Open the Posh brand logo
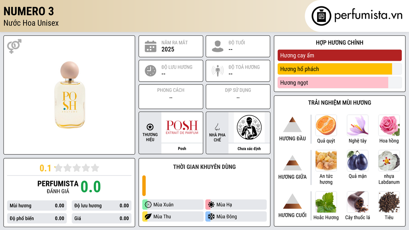The image size is (409, 230). [x=182, y=127]
